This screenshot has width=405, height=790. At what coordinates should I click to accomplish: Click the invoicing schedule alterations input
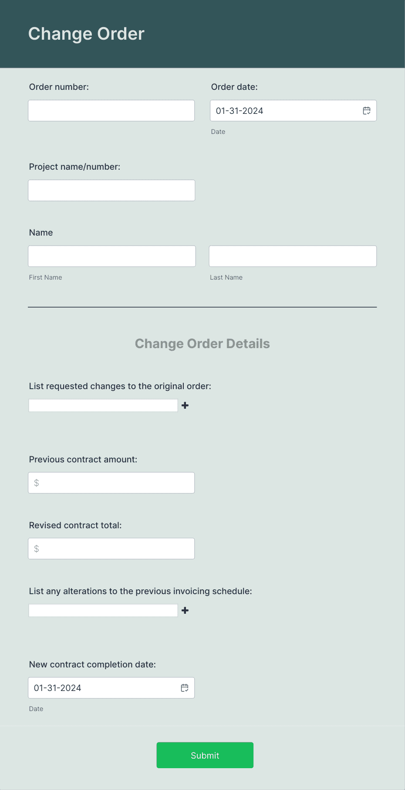click(x=103, y=610)
